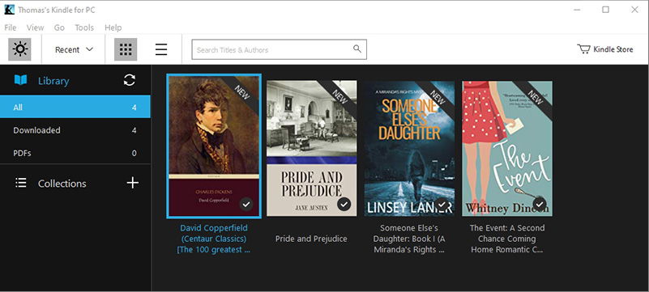Screen dimensions: 649x292
Task: Open the View menu
Action: pos(35,28)
